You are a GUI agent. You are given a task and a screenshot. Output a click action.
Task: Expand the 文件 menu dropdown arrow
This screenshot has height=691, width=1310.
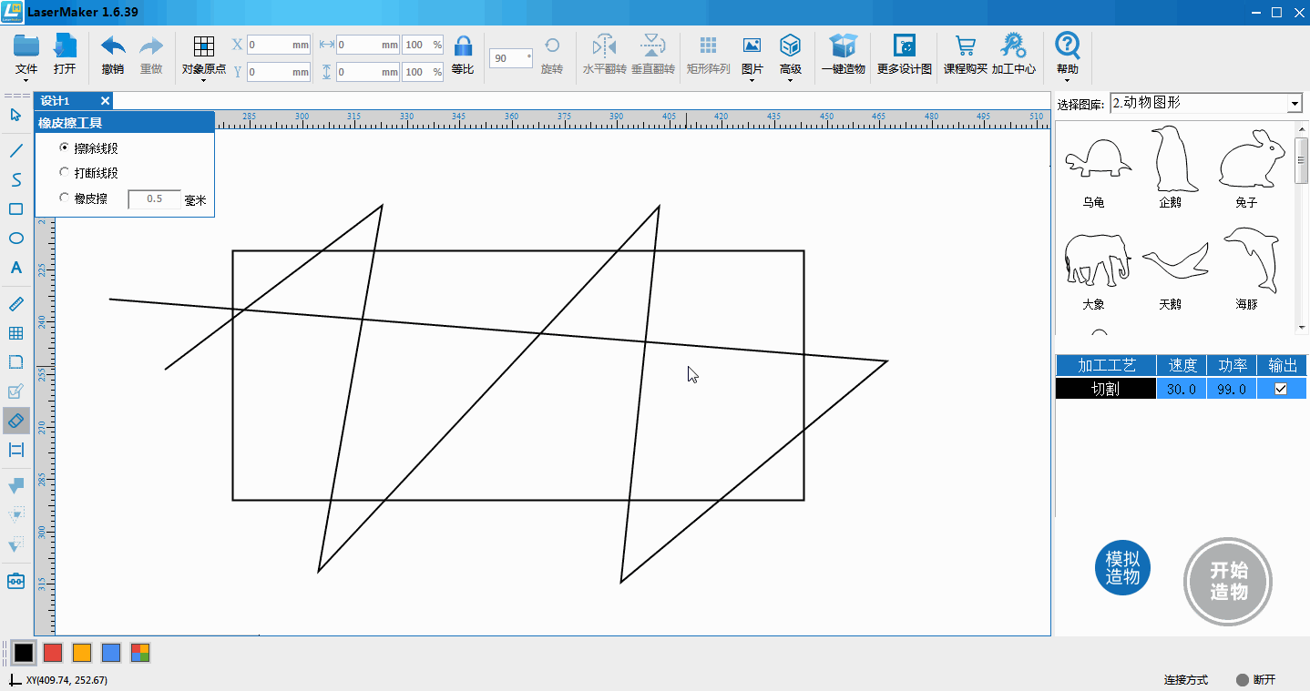tap(26, 81)
